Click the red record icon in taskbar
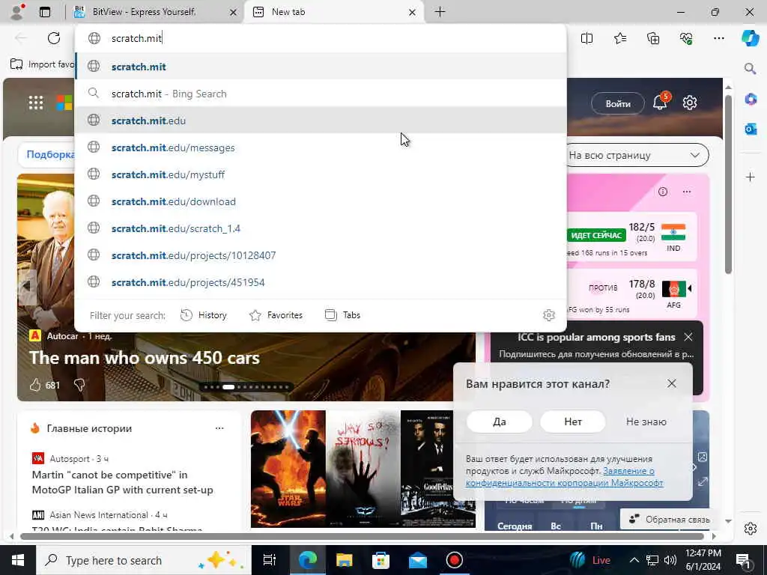 455,560
